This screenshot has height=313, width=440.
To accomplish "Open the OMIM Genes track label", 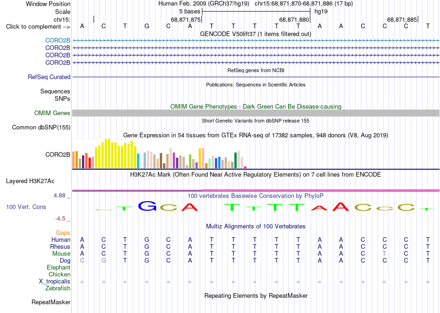I will (x=52, y=113).
